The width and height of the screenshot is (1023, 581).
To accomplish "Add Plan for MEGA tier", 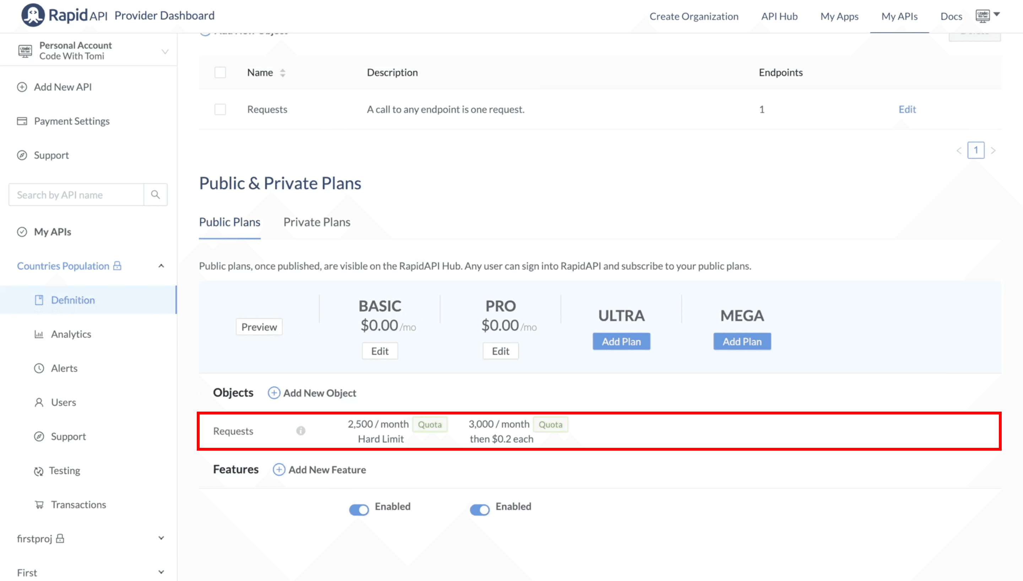I will (742, 342).
